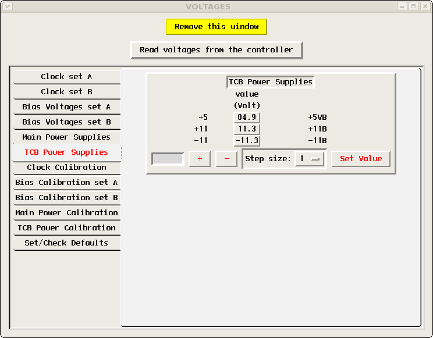This screenshot has height=338, width=433.
Task: Open the window menu icon in the title bar
Action: coord(8,6)
